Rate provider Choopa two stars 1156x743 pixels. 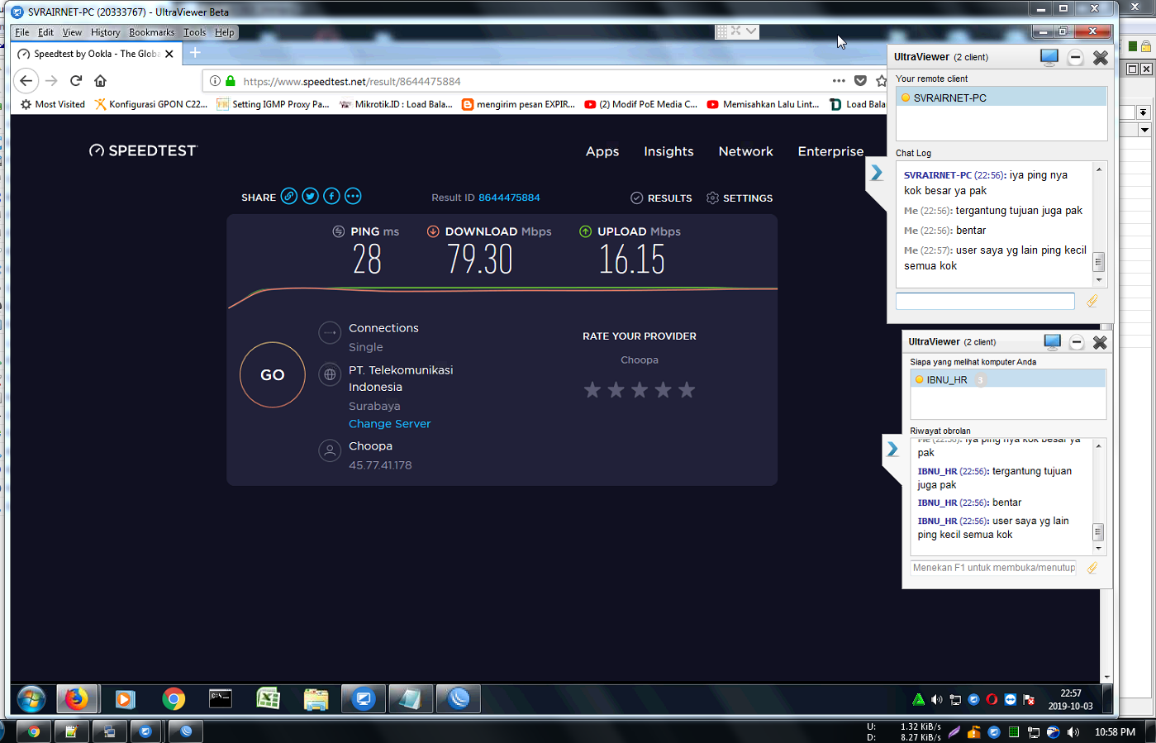[x=616, y=390]
